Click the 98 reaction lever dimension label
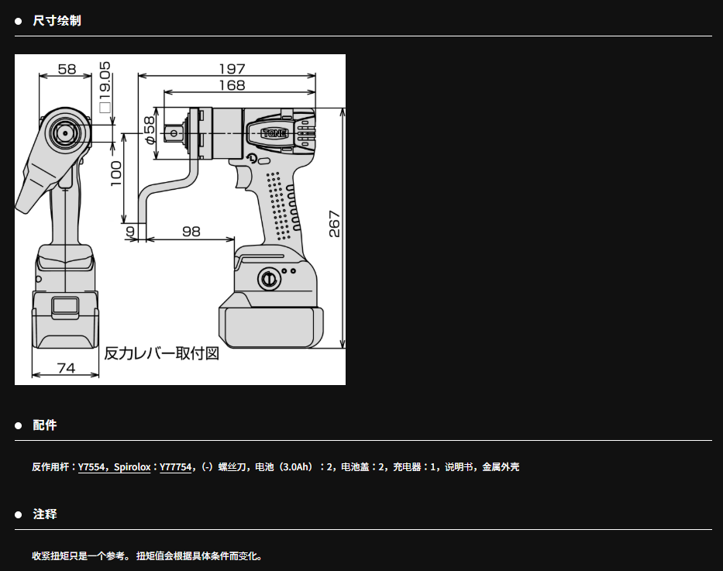This screenshot has height=571, width=723. (x=191, y=231)
